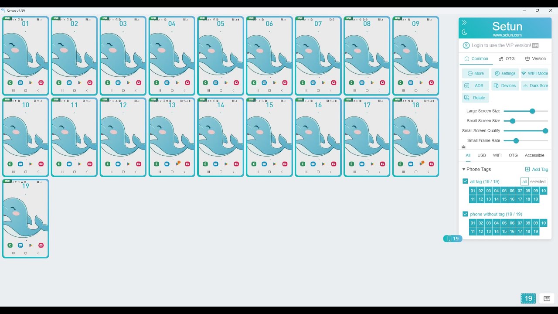Click the ADB button
This screenshot has height=314, width=558.
click(x=475, y=85)
